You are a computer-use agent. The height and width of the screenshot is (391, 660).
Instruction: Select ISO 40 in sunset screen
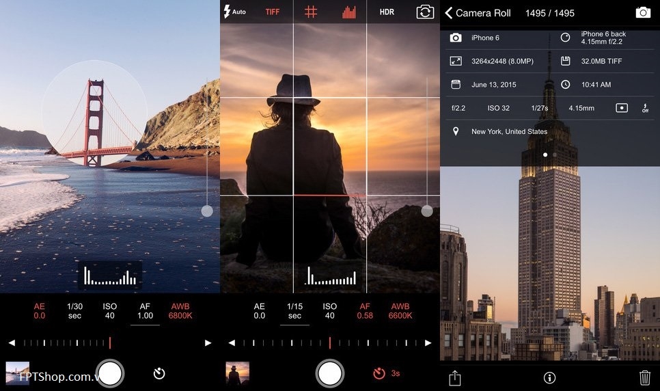tap(329, 311)
